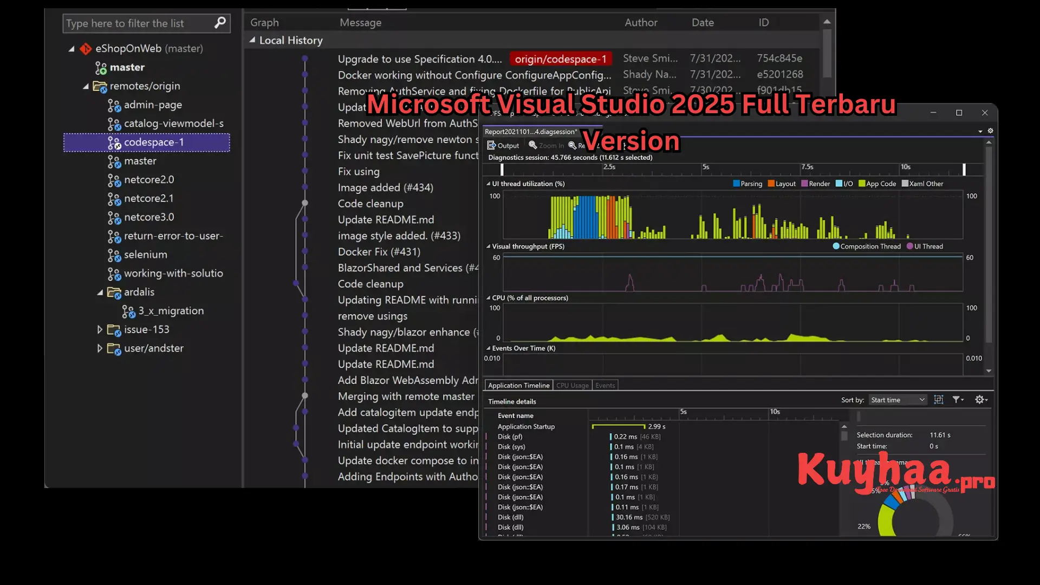The image size is (1040, 585).
Task: Open the Sort by Start time dropdown
Action: pos(898,400)
